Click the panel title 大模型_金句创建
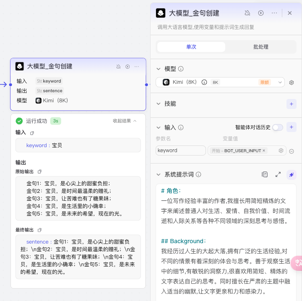The image size is (302, 301). [x=194, y=13]
